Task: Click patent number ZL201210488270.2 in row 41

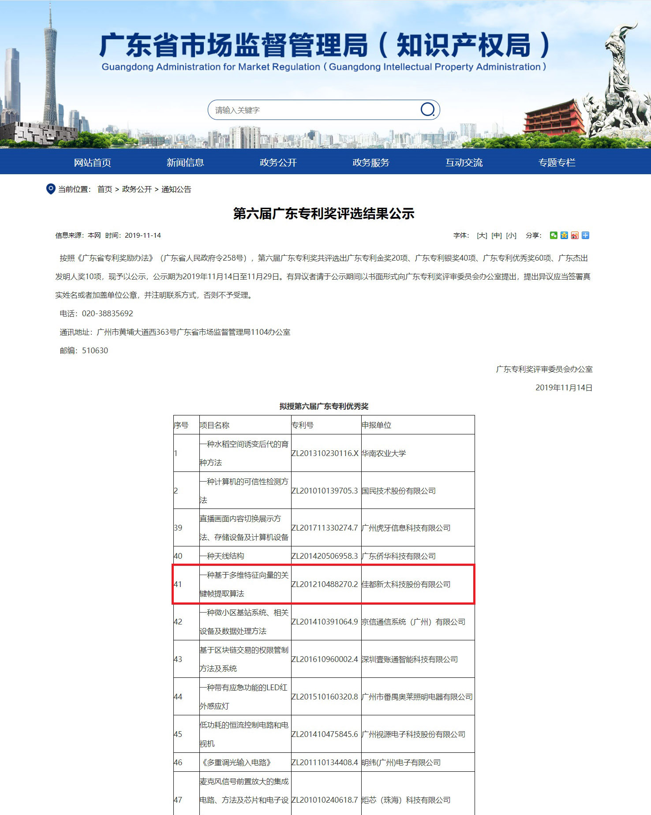Action: pos(325,584)
